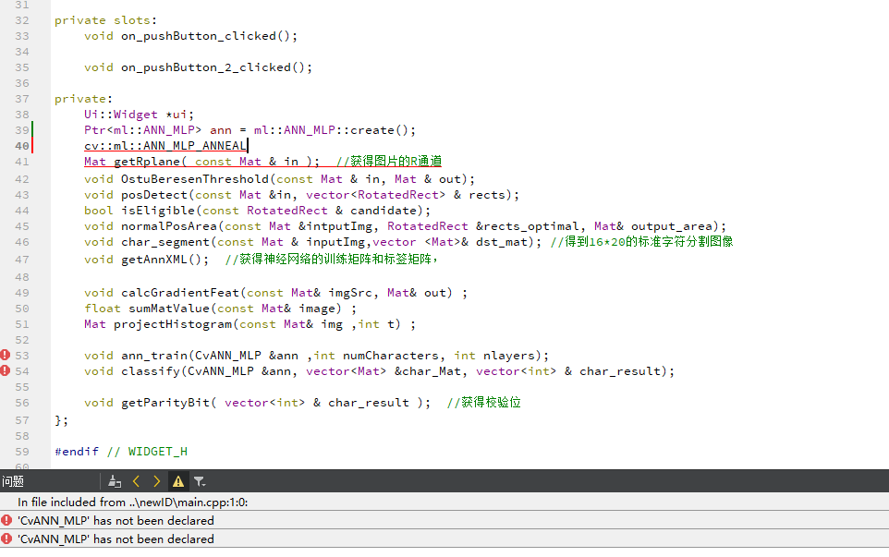Go to next issue arrow
The width and height of the screenshot is (889, 557).
tap(156, 481)
